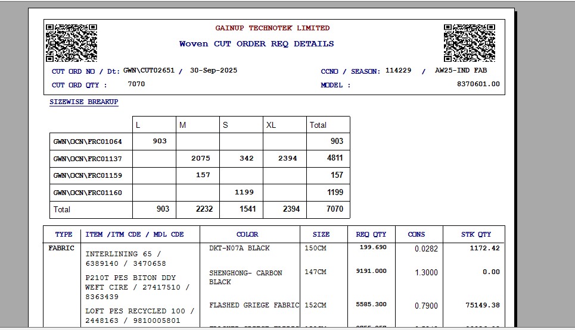The width and height of the screenshot is (575, 330).
Task: Select season value AW25-IND FAB
Action: (x=461, y=71)
